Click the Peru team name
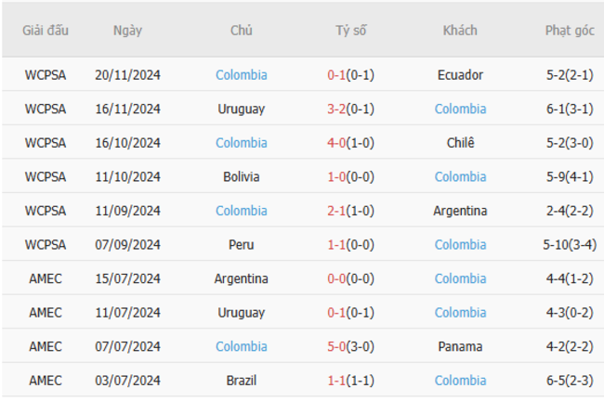 pyautogui.click(x=241, y=245)
